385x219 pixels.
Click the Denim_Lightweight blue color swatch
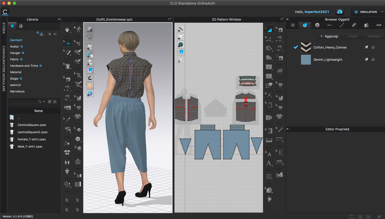coord(306,60)
